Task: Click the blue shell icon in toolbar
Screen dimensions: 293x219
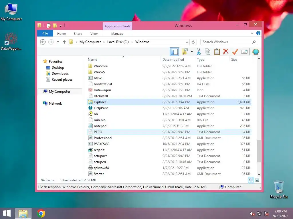Action: click(256, 52)
